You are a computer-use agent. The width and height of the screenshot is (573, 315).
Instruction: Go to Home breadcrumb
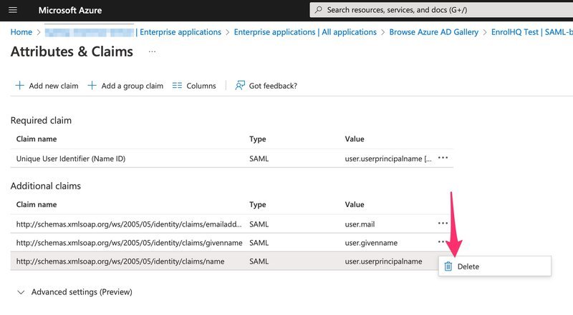[21, 32]
